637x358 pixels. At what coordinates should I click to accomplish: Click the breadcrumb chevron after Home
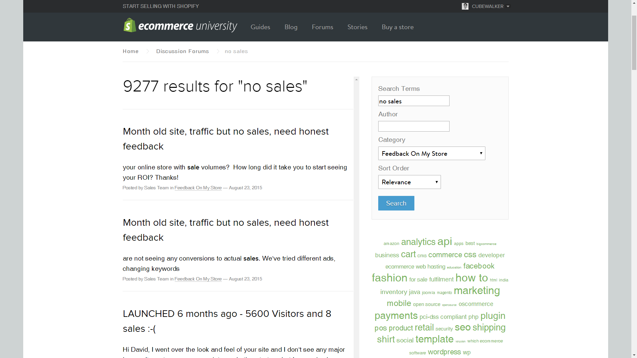point(148,51)
